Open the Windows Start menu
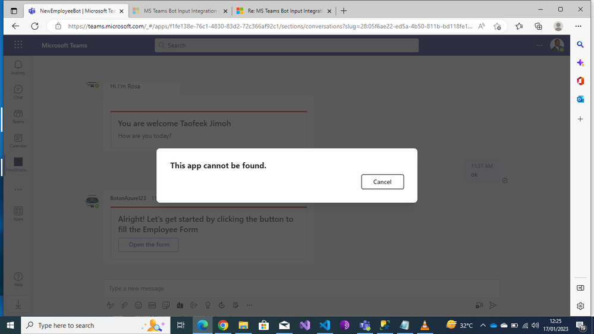This screenshot has width=594, height=334. (10, 325)
